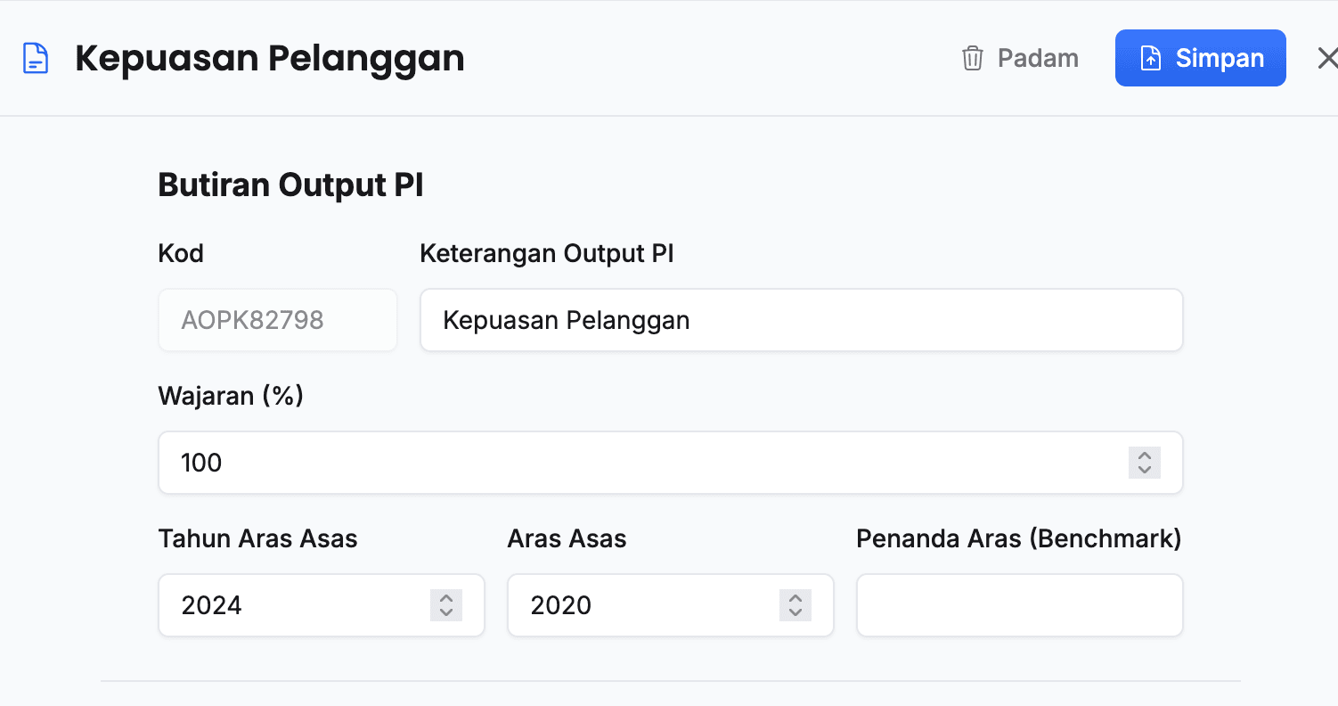
Task: Click the Butiran Output PI section heading
Action: coord(290,185)
